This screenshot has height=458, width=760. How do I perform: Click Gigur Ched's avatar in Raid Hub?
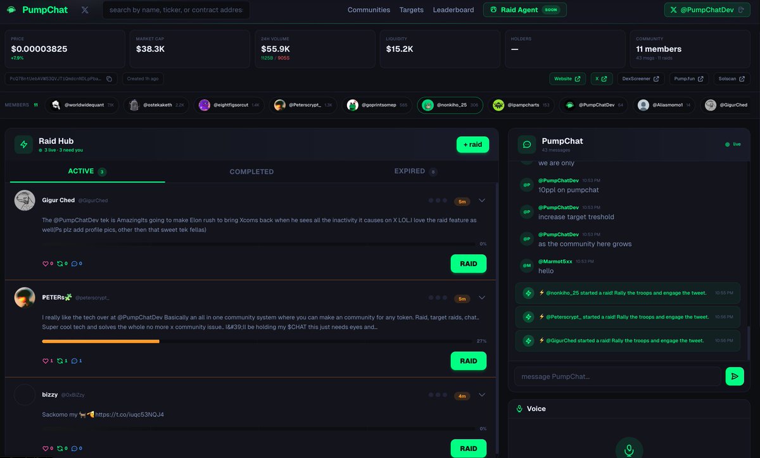[x=25, y=200]
